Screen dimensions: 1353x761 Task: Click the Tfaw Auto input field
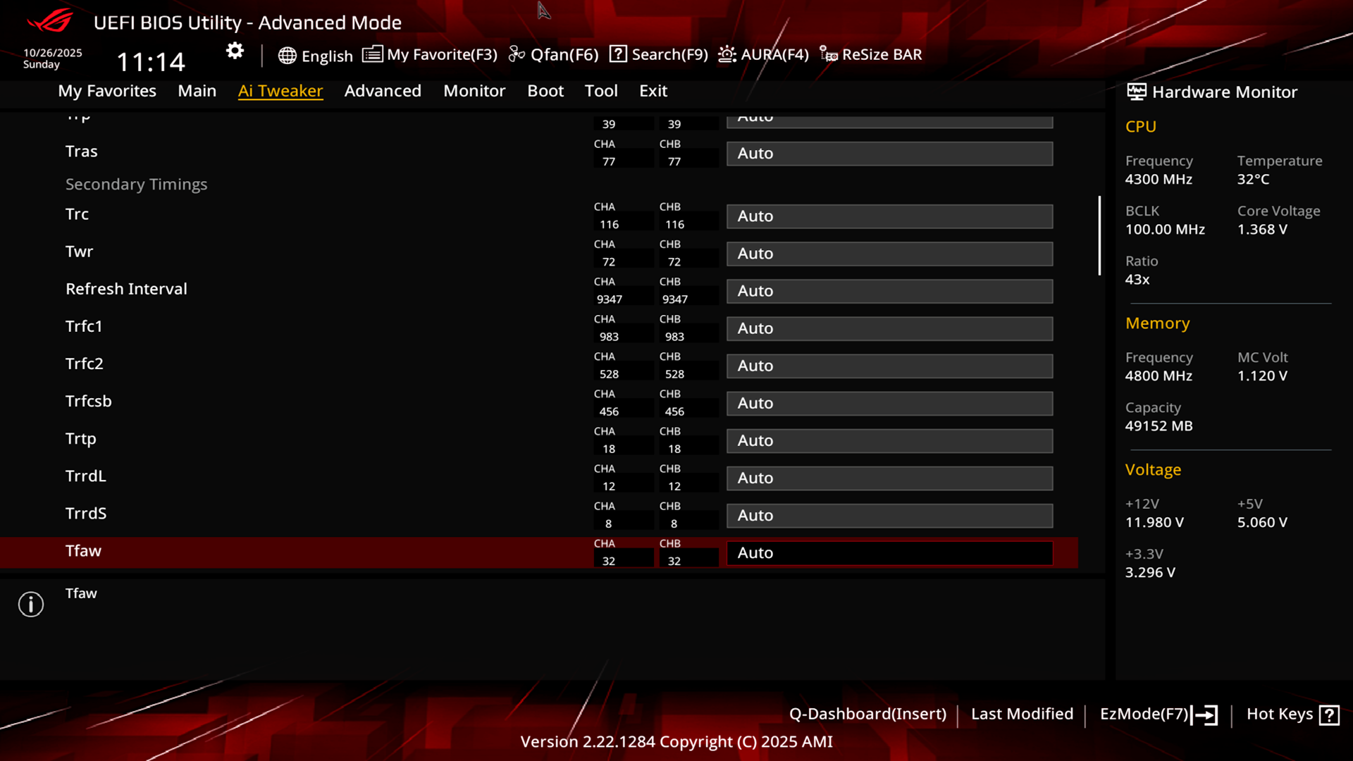point(890,553)
